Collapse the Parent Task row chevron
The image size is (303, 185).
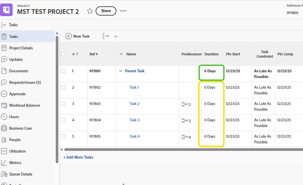120,71
